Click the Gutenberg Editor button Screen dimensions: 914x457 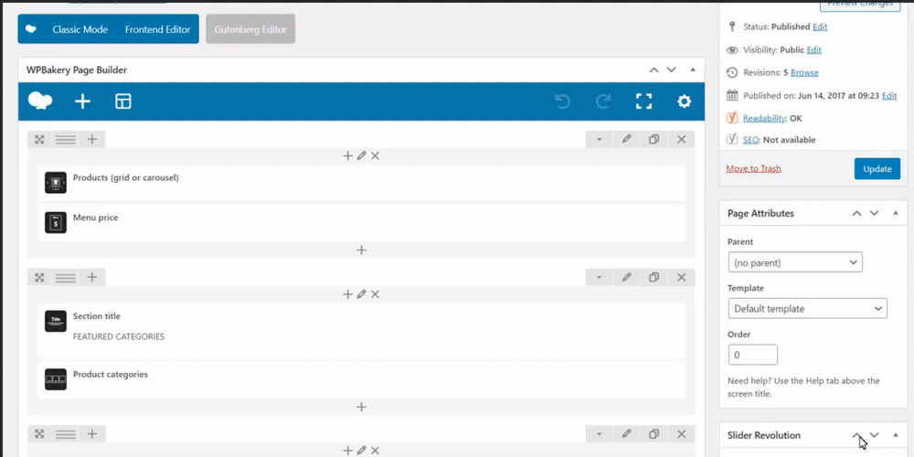coord(250,29)
